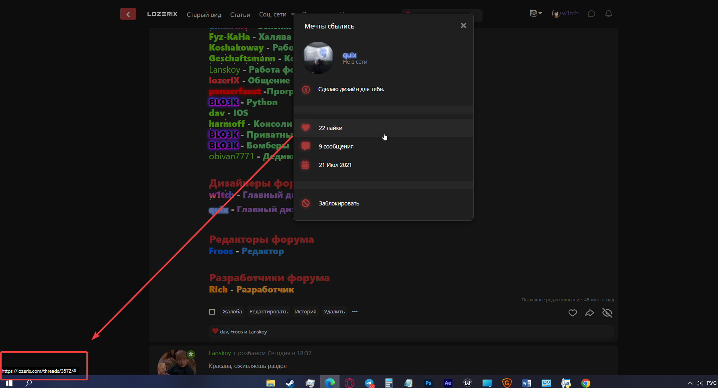The height and width of the screenshot is (388, 718).
Task: Open the Geschaftsmann user link
Action: tap(242, 59)
